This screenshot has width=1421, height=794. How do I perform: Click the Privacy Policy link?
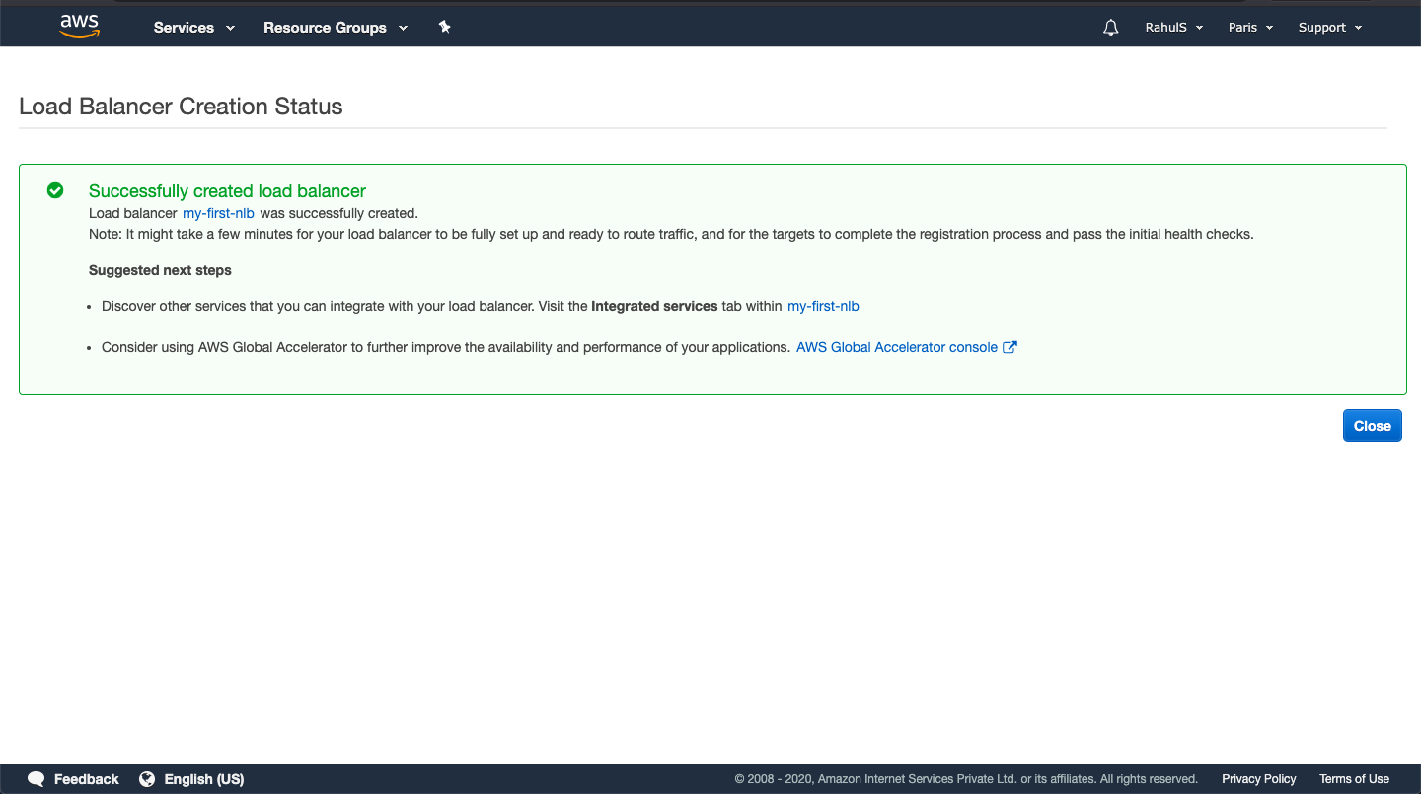[x=1258, y=779]
